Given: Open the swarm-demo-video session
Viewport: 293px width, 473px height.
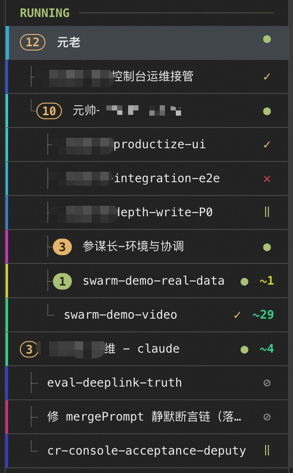Looking at the screenshot, I should [147, 315].
